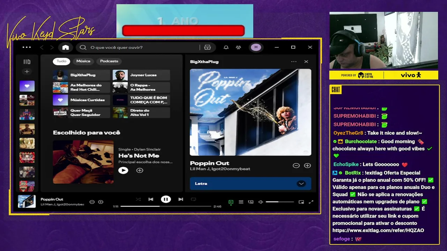This screenshot has width=447, height=251.
Task: Click minus icon in bottom player bar
Action: point(92,202)
